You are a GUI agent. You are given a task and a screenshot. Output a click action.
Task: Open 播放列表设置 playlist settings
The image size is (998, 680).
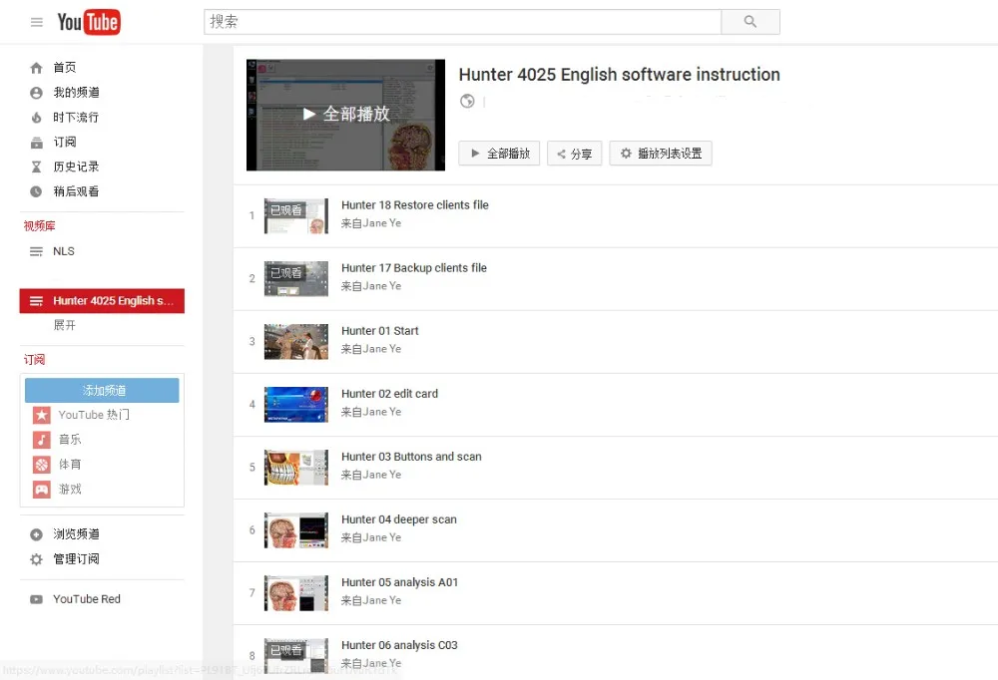tap(660, 154)
